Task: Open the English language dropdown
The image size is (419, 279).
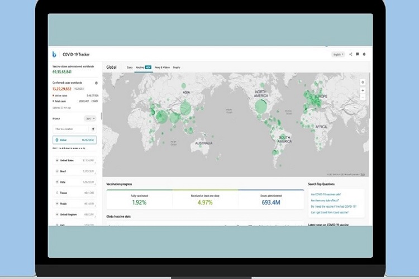Action: tap(338, 55)
